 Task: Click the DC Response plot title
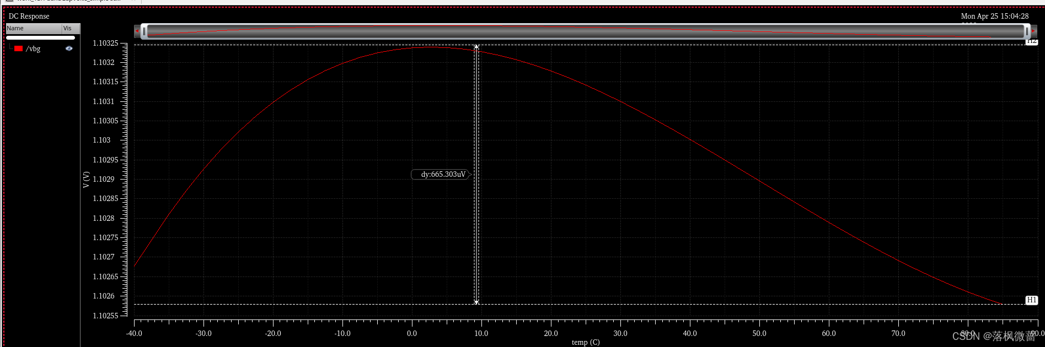point(29,17)
